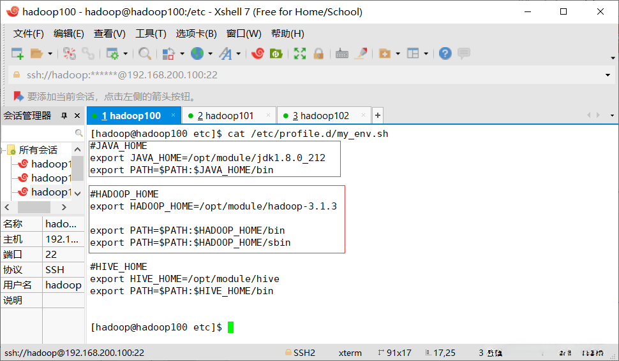Click the new folder plus toolbar icon

click(x=385, y=53)
